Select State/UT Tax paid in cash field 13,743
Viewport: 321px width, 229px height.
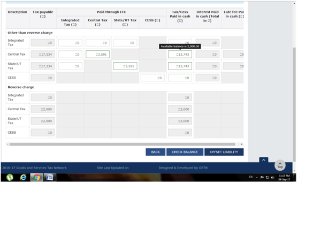(180, 66)
